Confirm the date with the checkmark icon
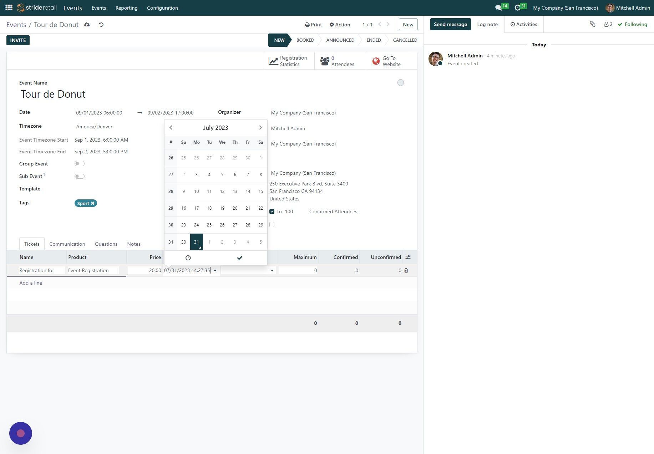This screenshot has height=454, width=654. coord(240,258)
